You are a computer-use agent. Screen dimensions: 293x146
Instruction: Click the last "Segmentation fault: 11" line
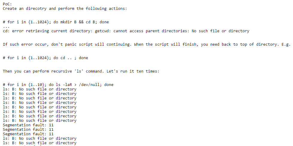click(x=28, y=134)
